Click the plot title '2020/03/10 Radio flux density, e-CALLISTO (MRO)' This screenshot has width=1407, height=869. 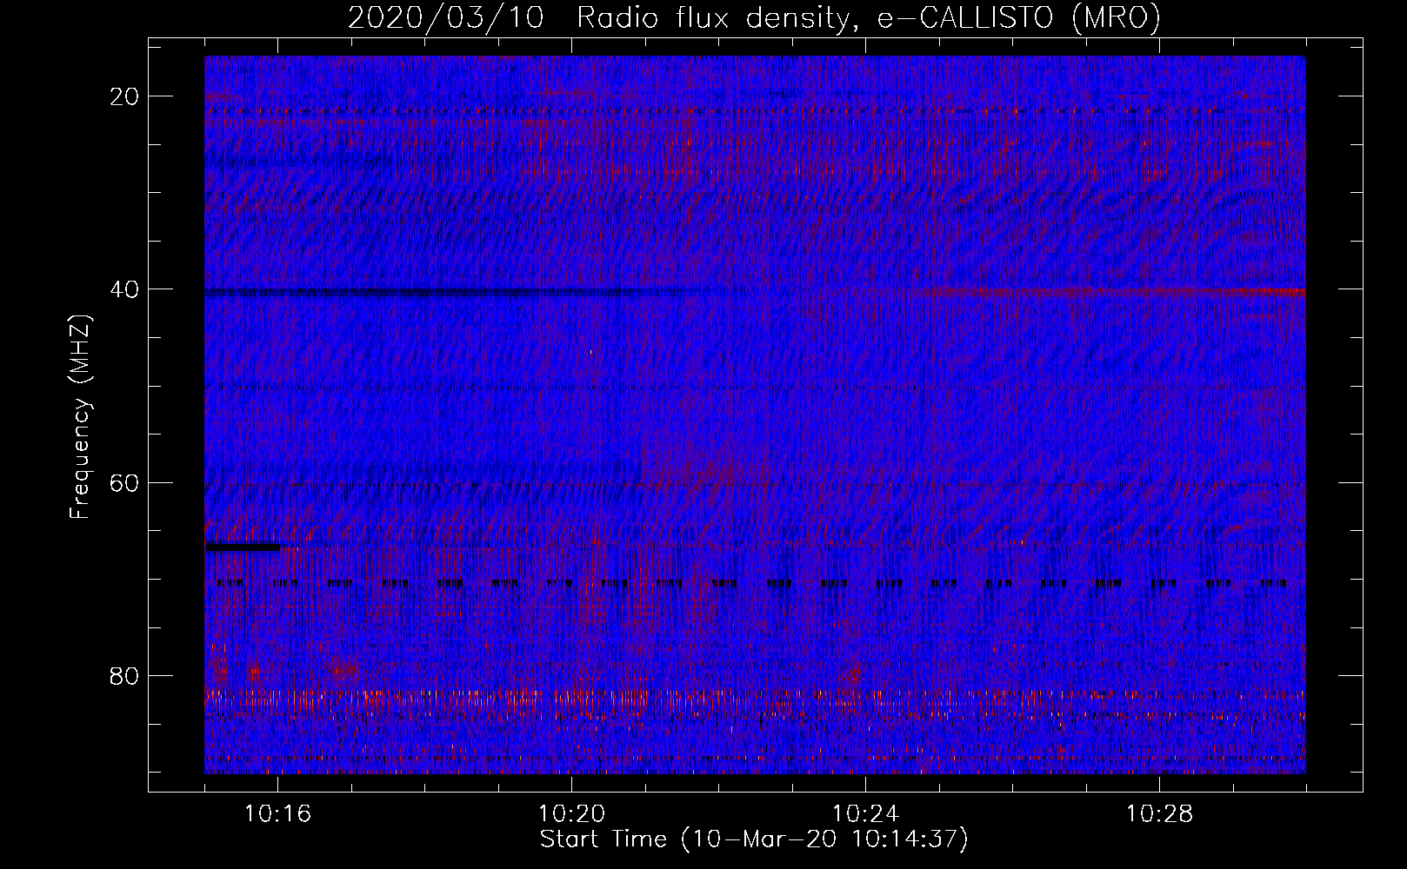(754, 17)
